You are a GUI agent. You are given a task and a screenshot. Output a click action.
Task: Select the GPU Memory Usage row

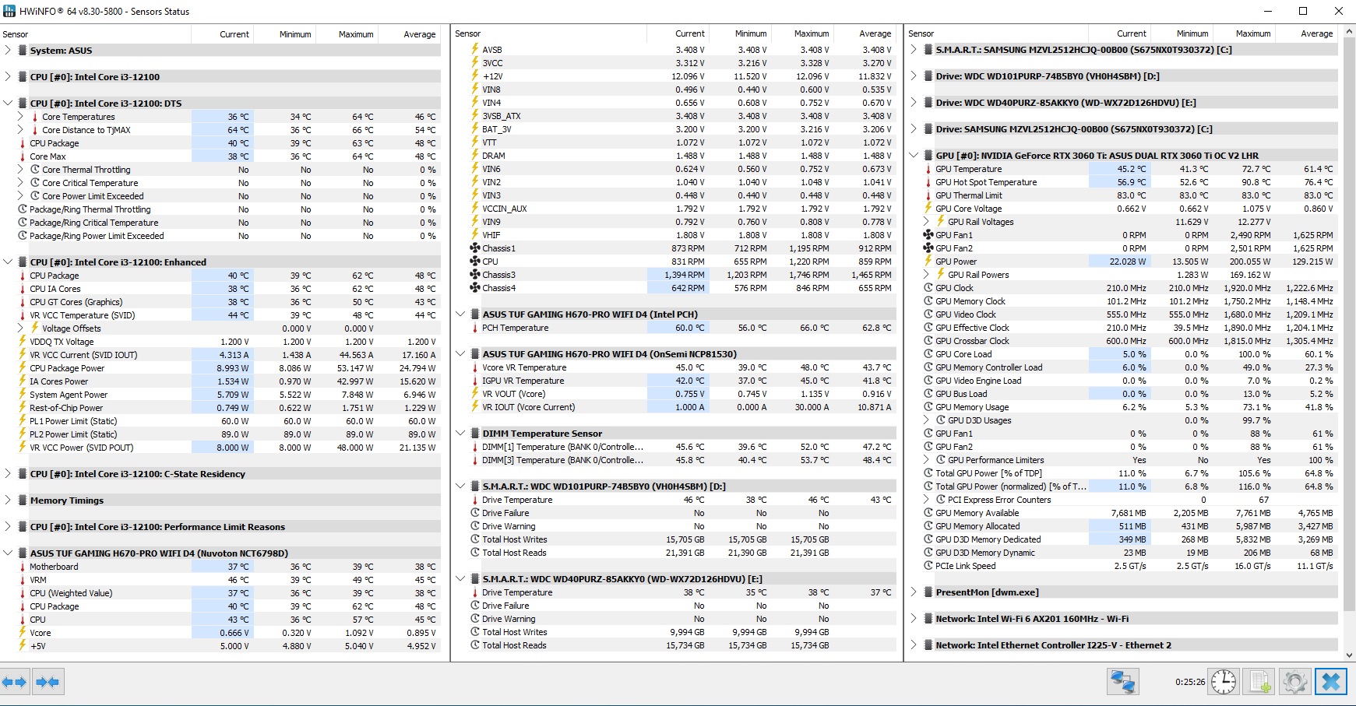[x=1129, y=407]
